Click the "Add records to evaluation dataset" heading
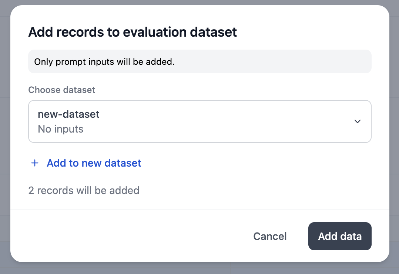Viewport: 399px width, 274px height. [x=133, y=32]
